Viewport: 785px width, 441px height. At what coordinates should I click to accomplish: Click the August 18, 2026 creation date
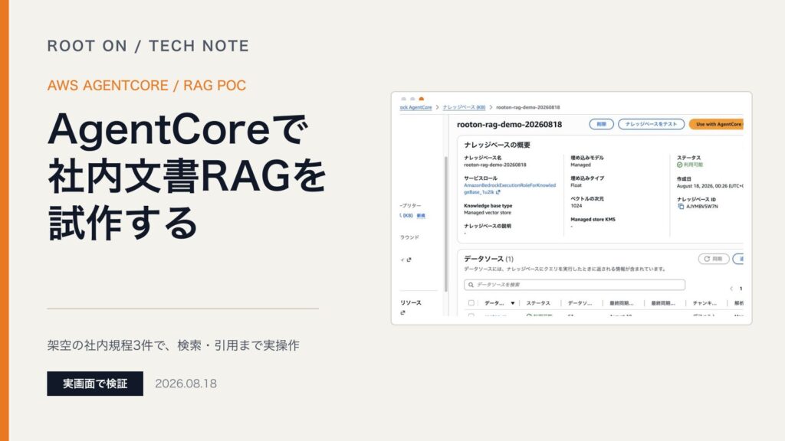click(x=710, y=186)
